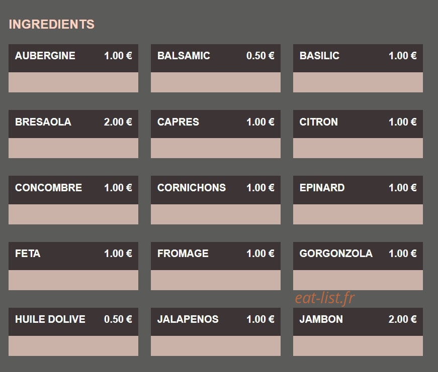This screenshot has width=438, height=372.
Task: Click the beige area under CAPRES
Action: pyautogui.click(x=216, y=148)
